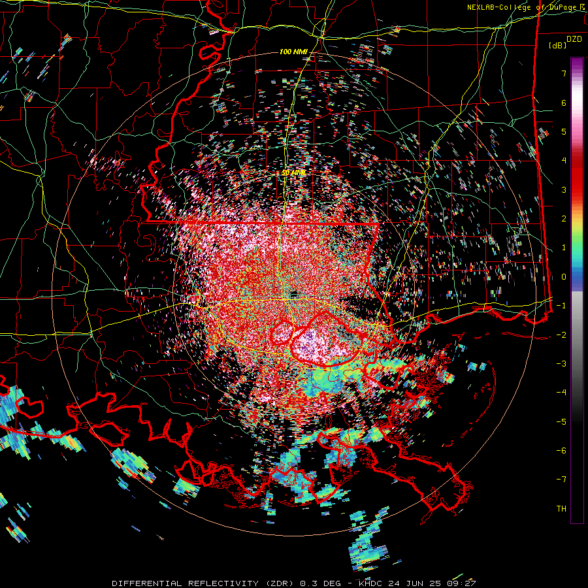Click the black radar site marker at center
The image size is (588, 588).
294,293
